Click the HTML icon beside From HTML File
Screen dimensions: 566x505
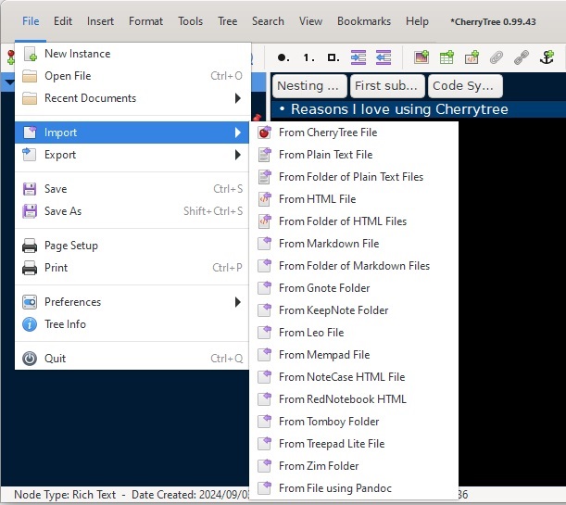coord(265,199)
